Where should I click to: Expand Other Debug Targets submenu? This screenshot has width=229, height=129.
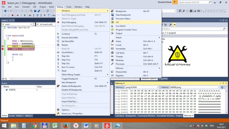click(x=83, y=75)
